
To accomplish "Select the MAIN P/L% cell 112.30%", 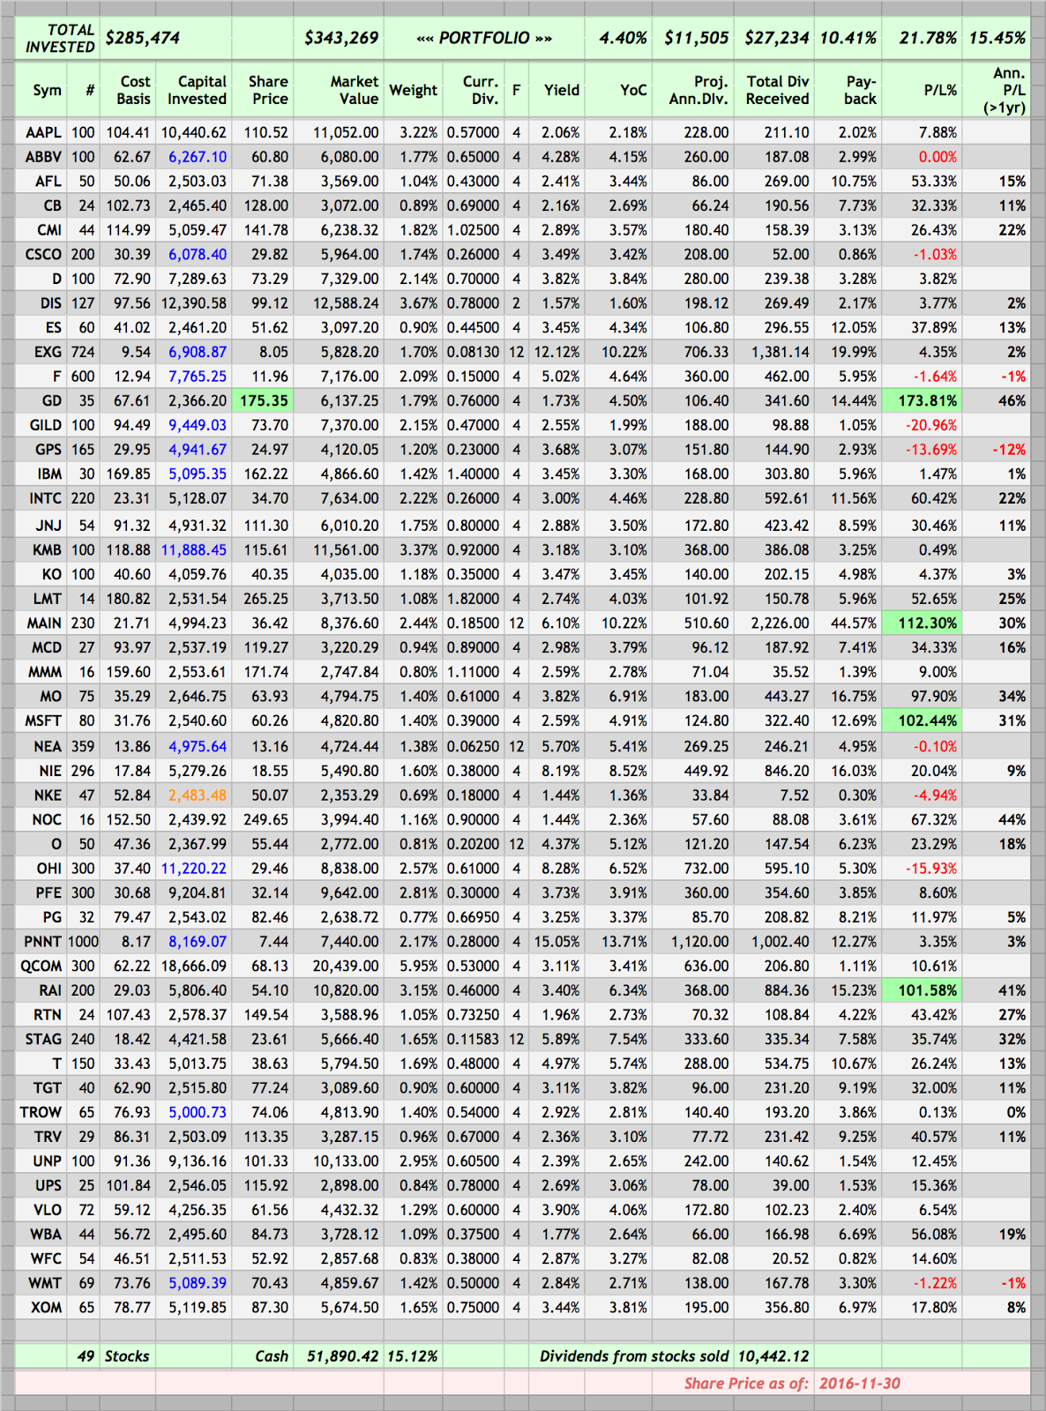I will coord(921,623).
